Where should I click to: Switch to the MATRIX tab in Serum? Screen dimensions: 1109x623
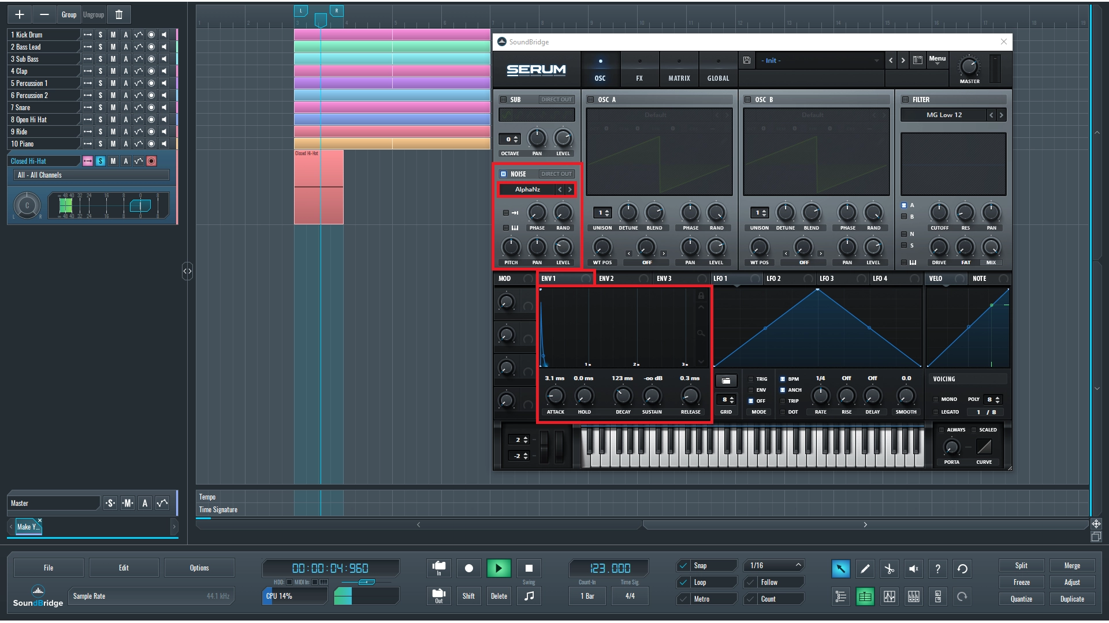pos(679,69)
